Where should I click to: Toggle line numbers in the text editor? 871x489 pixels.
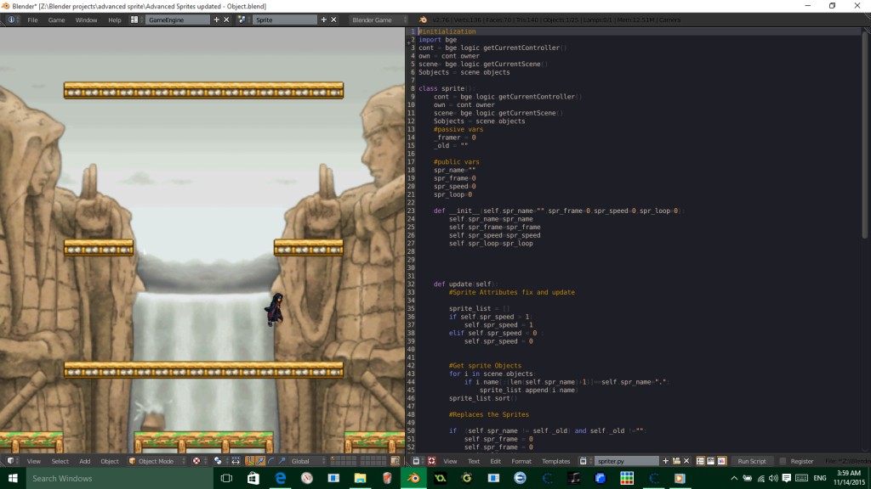coord(701,461)
